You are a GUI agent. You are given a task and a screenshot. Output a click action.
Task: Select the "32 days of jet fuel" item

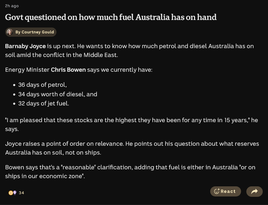(43, 103)
